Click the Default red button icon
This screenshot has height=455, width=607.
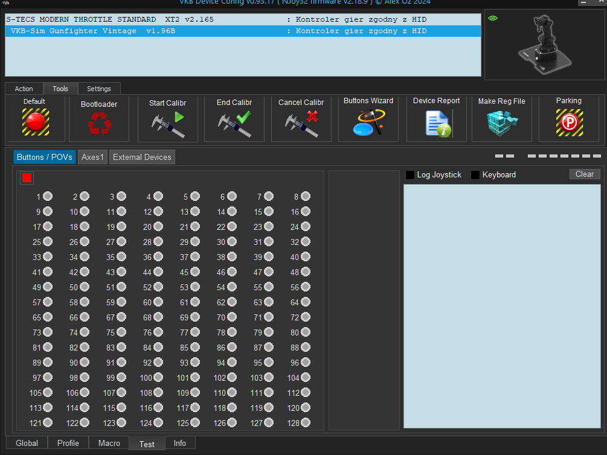(35, 122)
